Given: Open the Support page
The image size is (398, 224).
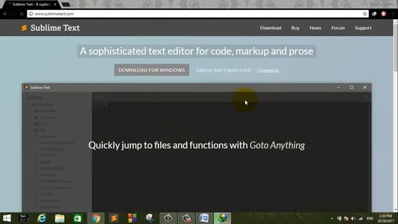Looking at the screenshot, I should [x=363, y=28].
